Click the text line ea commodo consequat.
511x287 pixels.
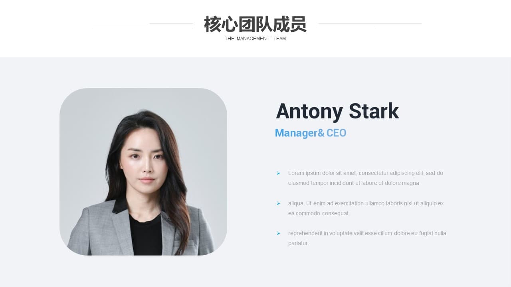click(319, 213)
